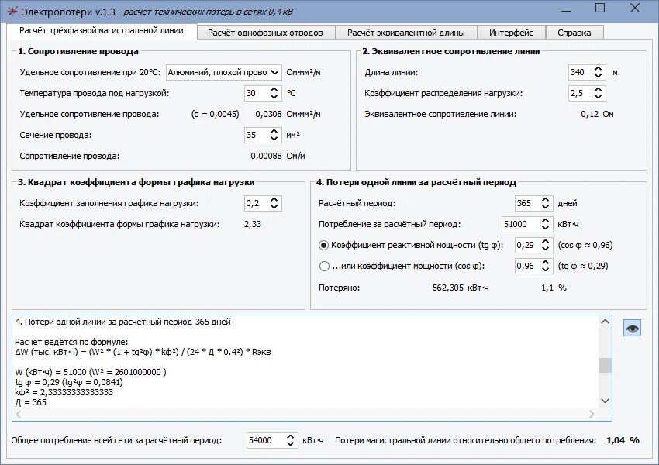Click the specific resistance value 0,0308
Image resolution: width=659 pixels, height=465 pixels.
[x=268, y=114]
